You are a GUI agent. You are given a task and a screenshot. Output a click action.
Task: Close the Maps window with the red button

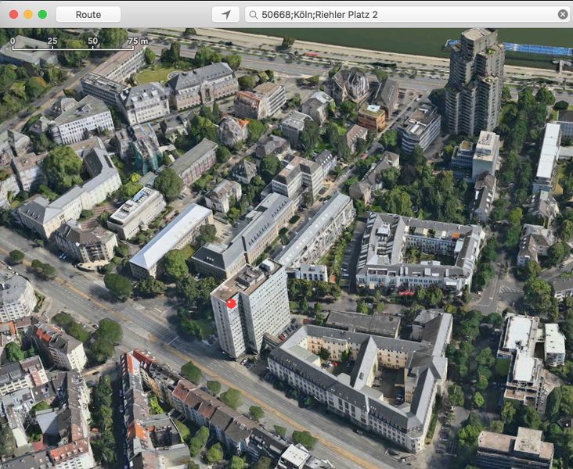pyautogui.click(x=13, y=14)
